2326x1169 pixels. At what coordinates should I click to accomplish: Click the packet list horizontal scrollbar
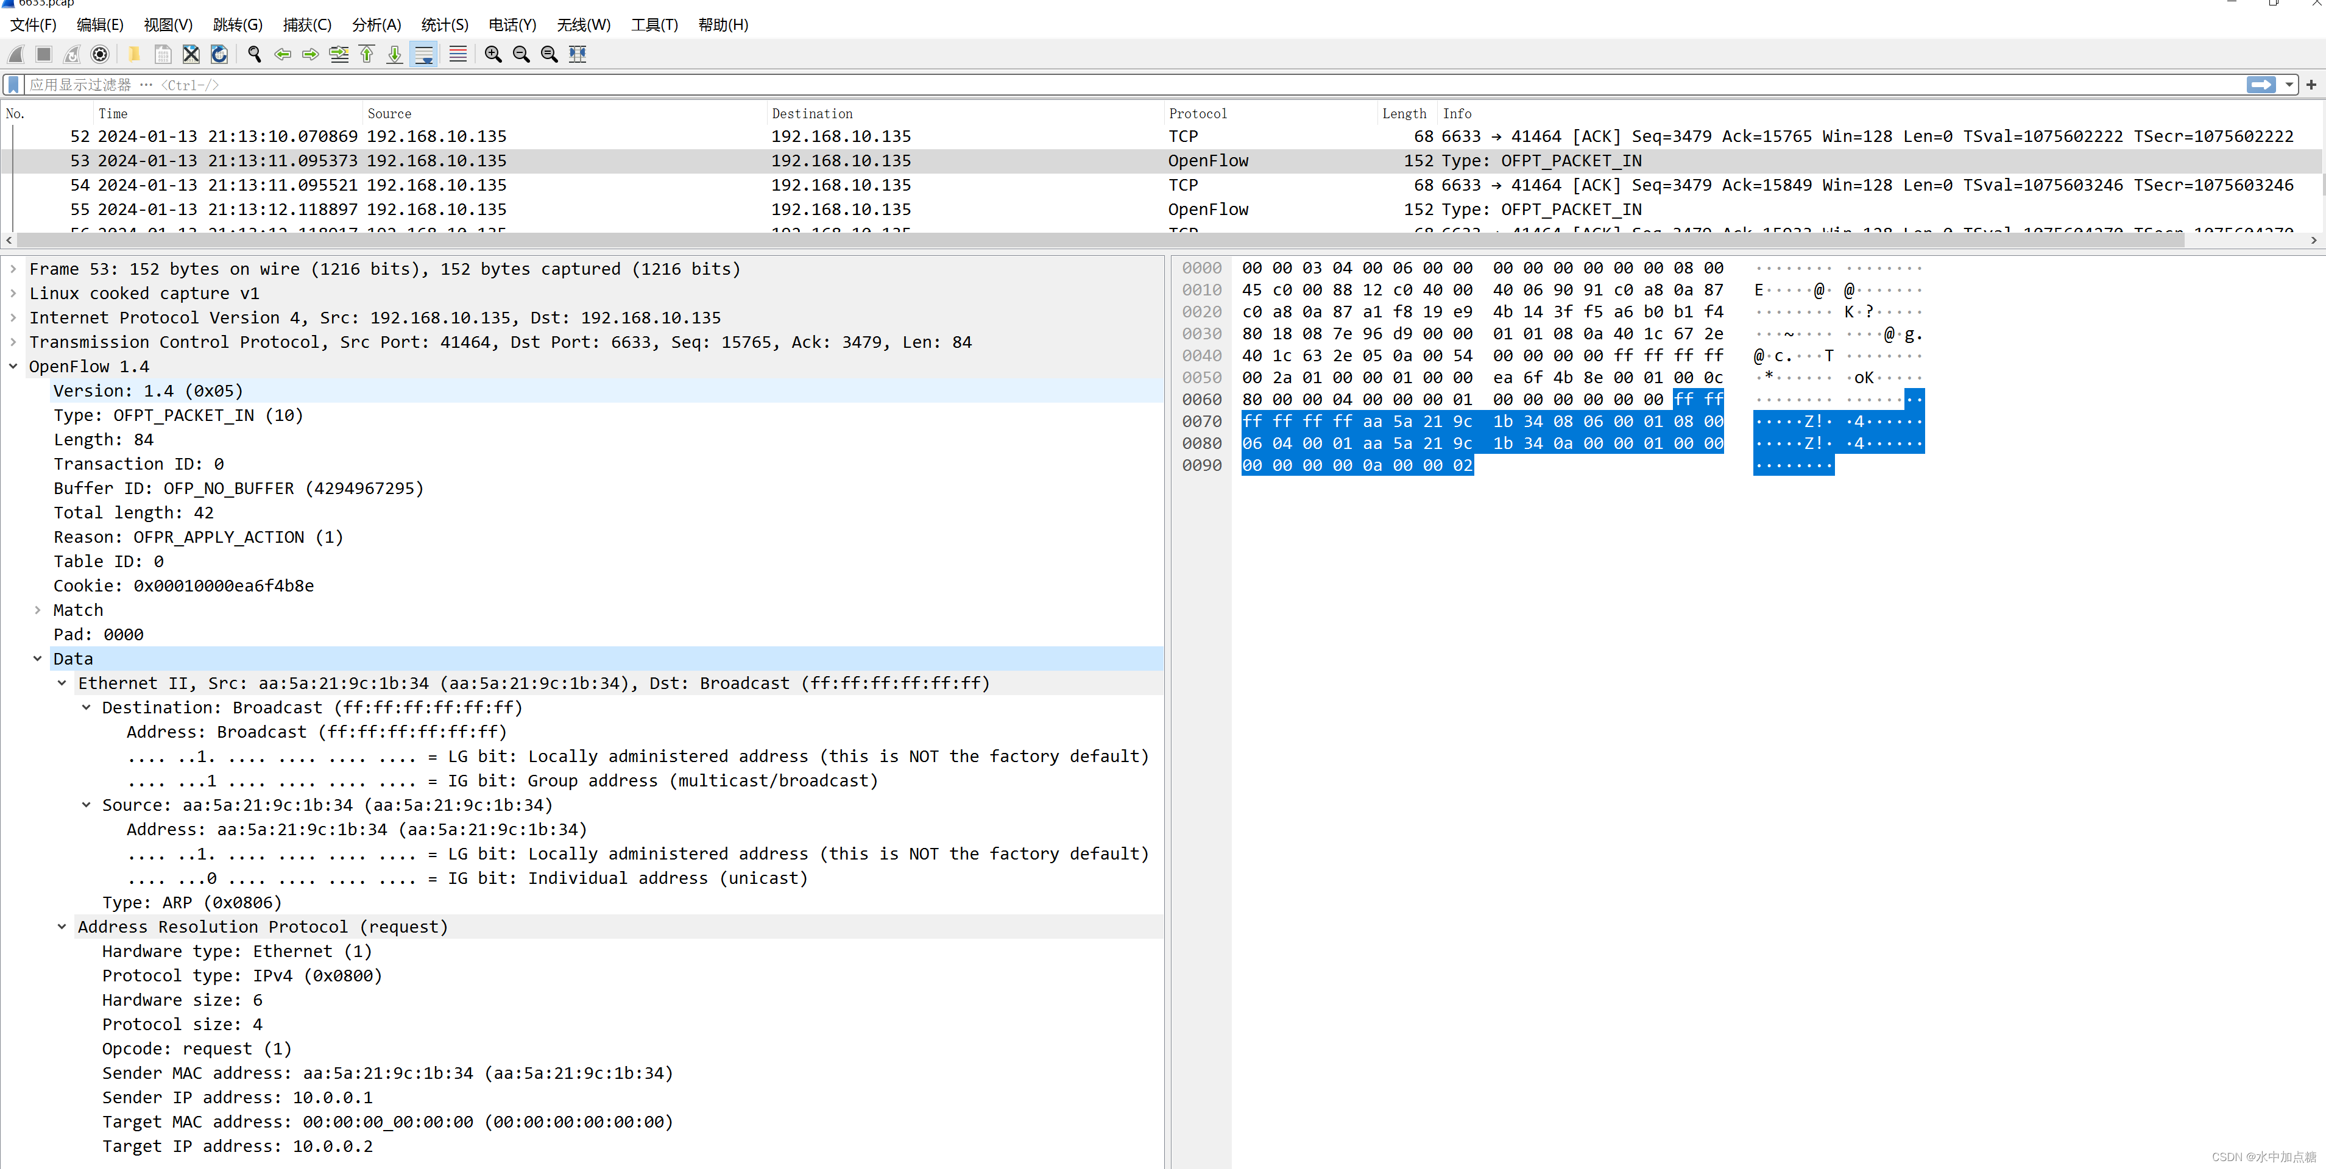tap(1084, 240)
